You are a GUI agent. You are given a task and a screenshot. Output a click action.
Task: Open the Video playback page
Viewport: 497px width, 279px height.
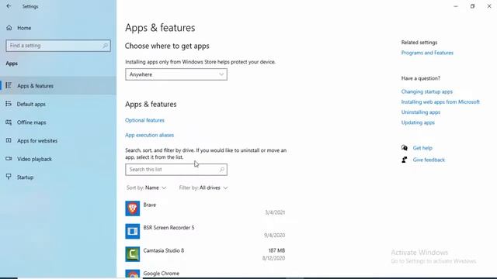point(58,159)
